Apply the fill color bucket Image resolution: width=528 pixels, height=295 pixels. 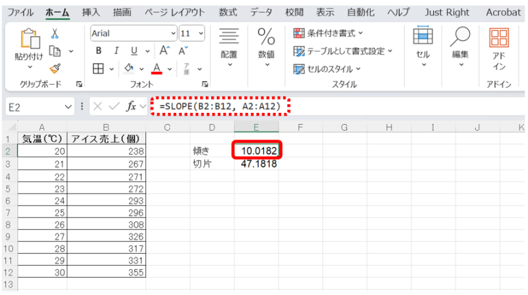point(129,68)
